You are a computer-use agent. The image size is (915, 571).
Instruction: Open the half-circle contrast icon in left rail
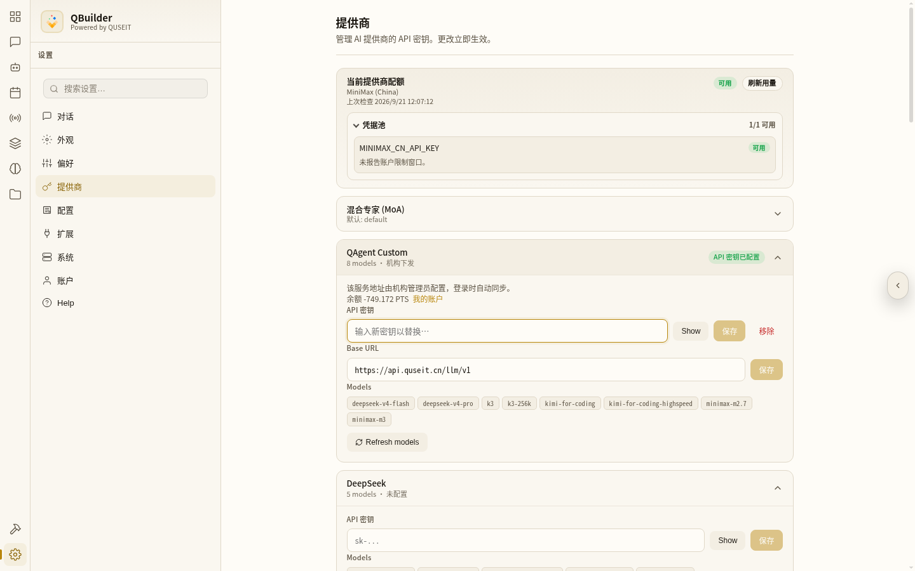15,169
